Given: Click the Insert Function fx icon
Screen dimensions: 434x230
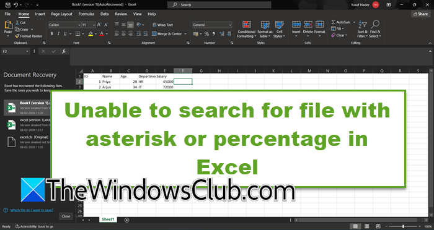Looking at the screenshot, I should 64,51.
